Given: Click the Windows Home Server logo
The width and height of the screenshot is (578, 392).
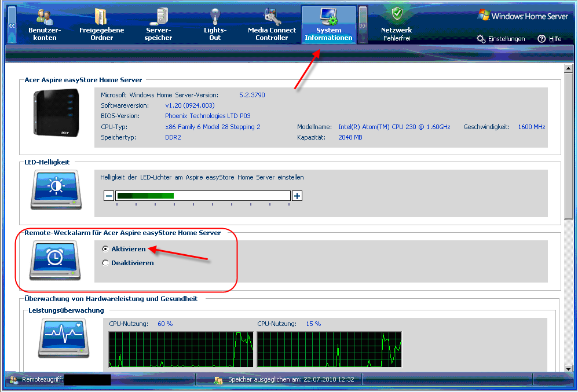Looking at the screenshot, I should point(523,16).
